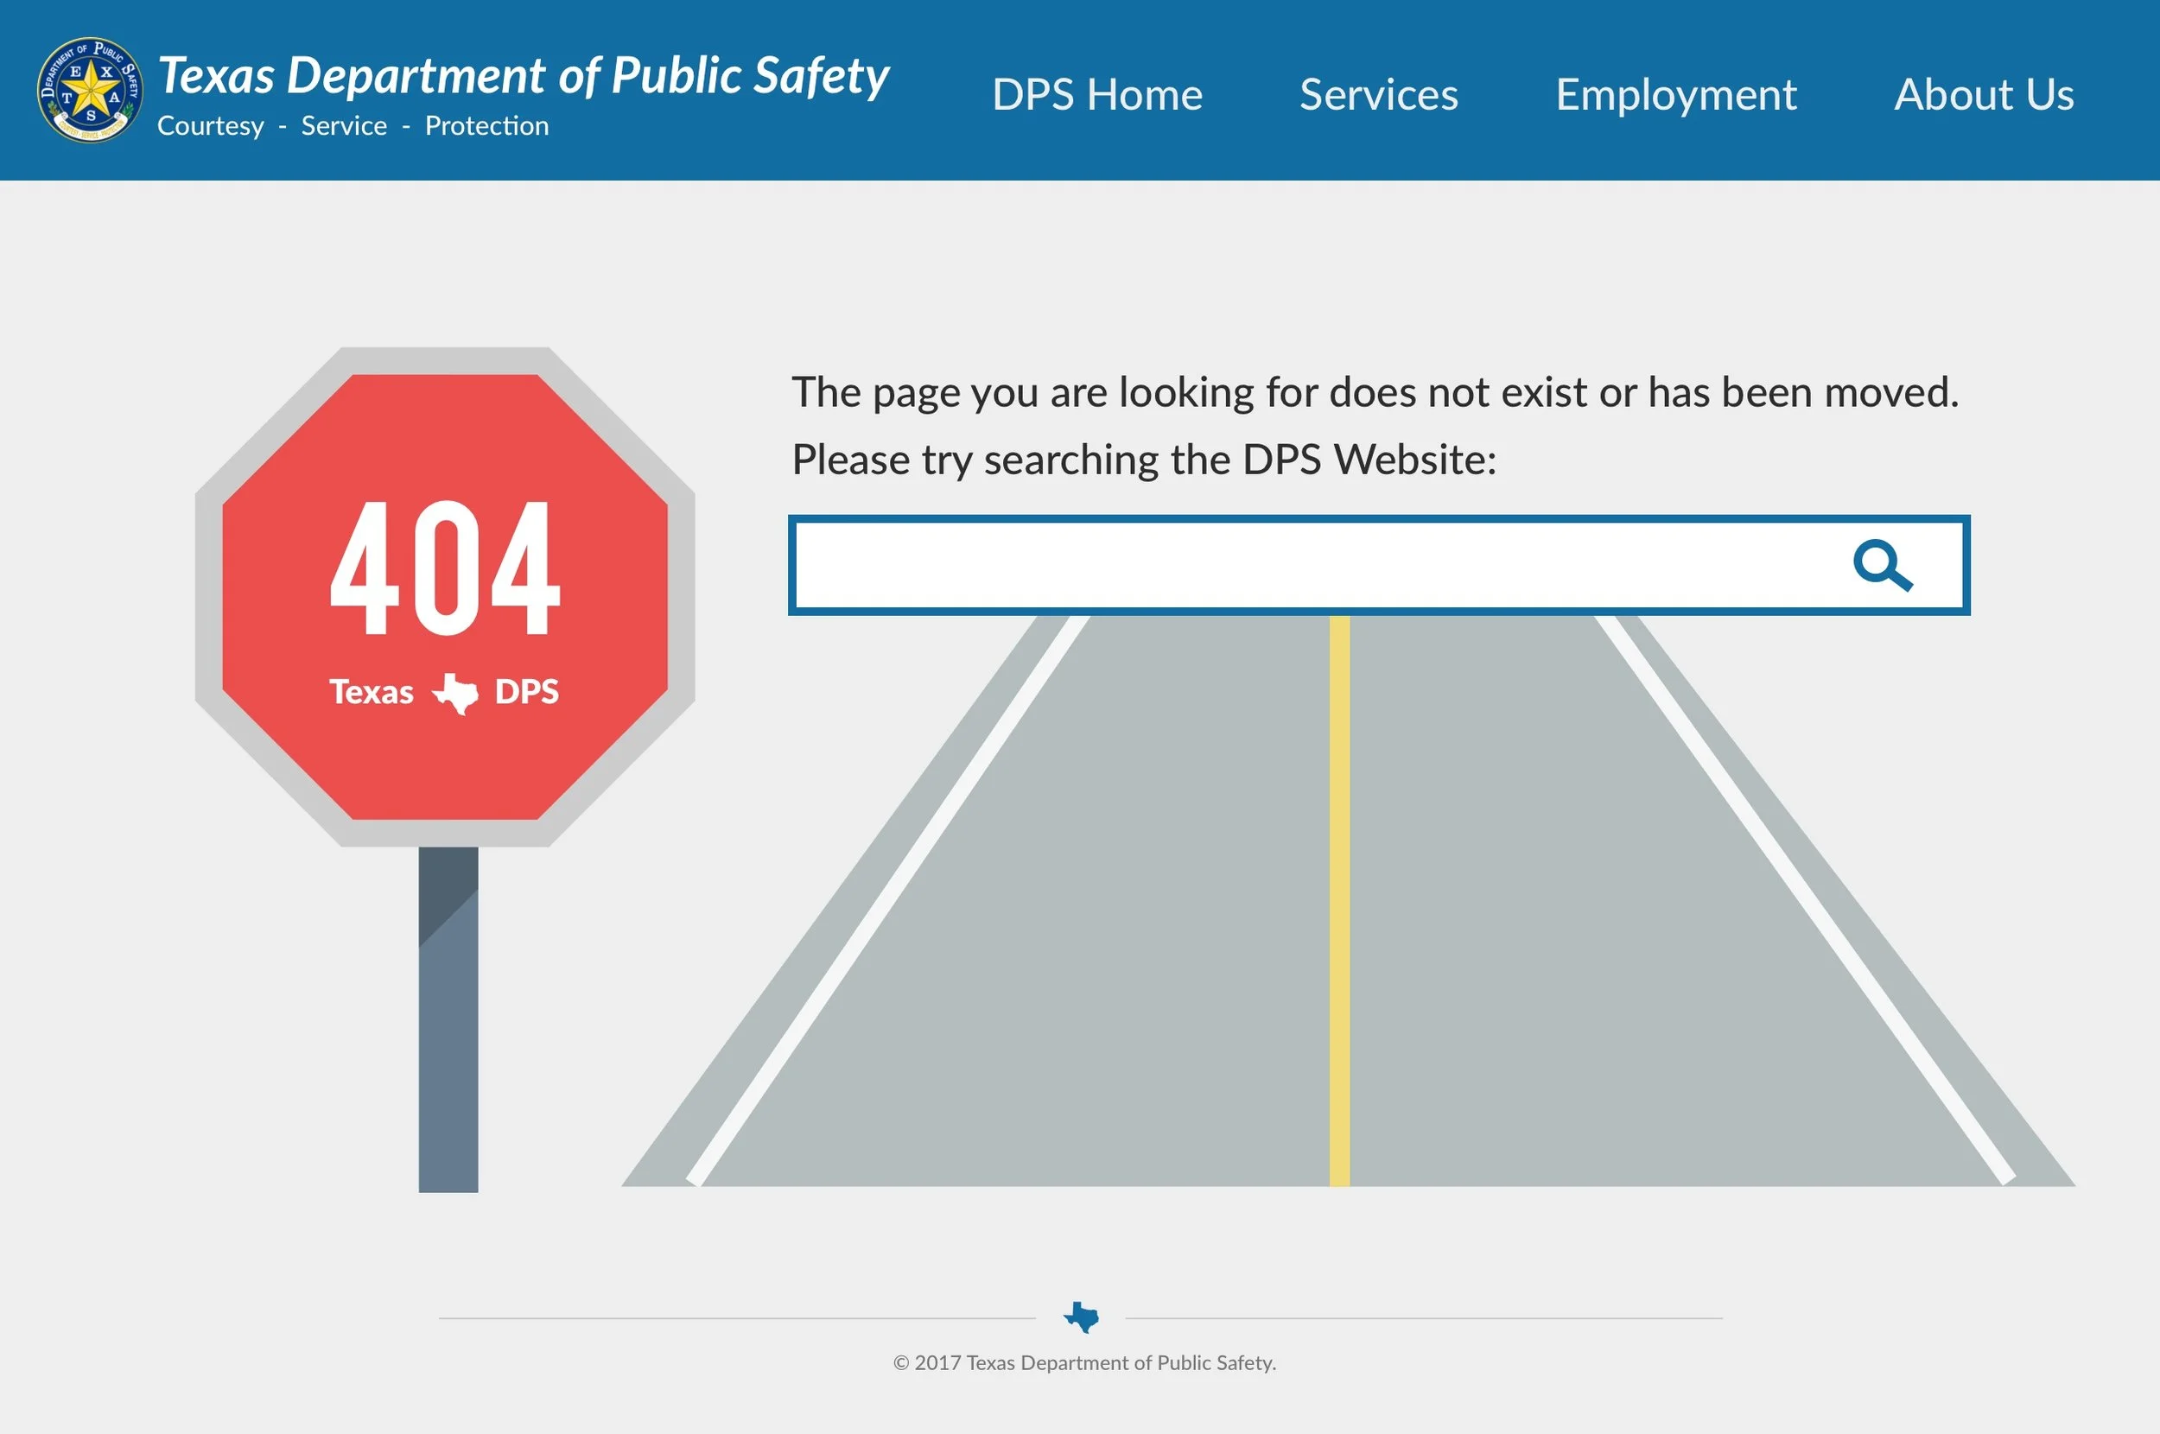Screen dimensions: 2160x1434
Task: Click the 404 stop sign graphic
Action: pyautogui.click(x=445, y=596)
